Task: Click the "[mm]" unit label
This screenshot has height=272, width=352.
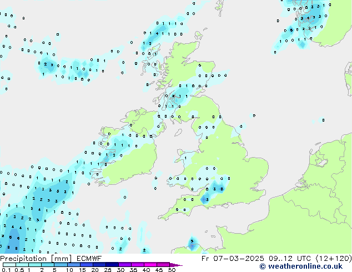Action: click(x=61, y=259)
